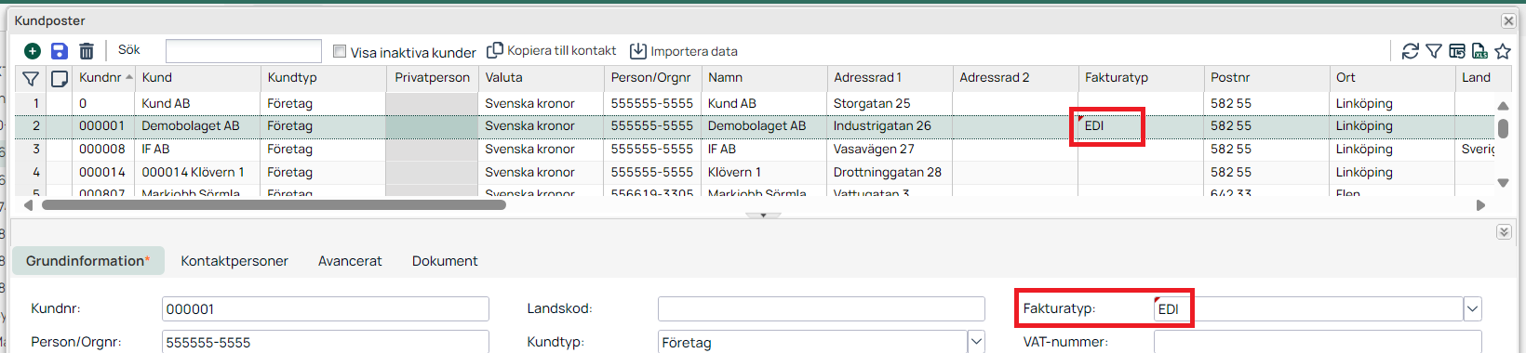Open the filter funnel icon beside refresh

pyautogui.click(x=1434, y=51)
